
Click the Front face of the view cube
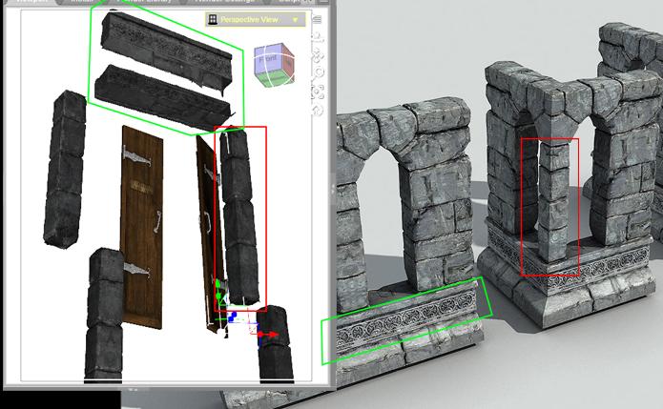[267, 60]
